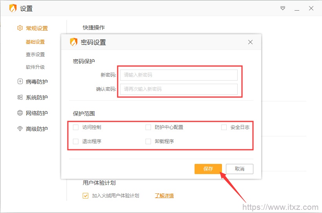Viewport: 322px width, 213px height.
Task: Select 软件升级 in the sidebar
Action: click(35, 67)
